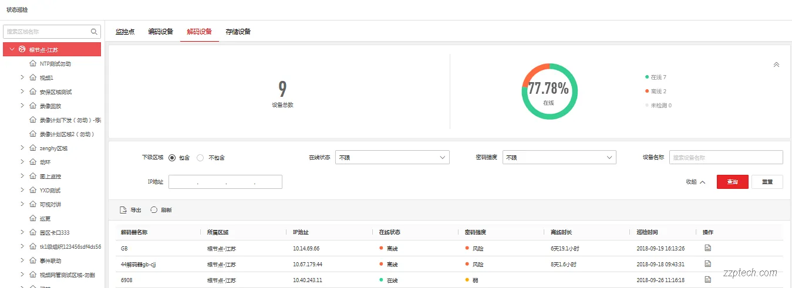The image size is (792, 288).
Task: Click the house icon beside 录像计划区域2（勿动）
Action: coord(33,134)
